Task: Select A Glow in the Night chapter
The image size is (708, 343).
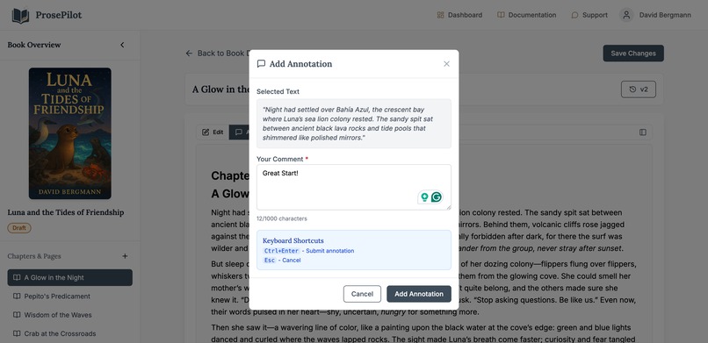Action: point(70,277)
